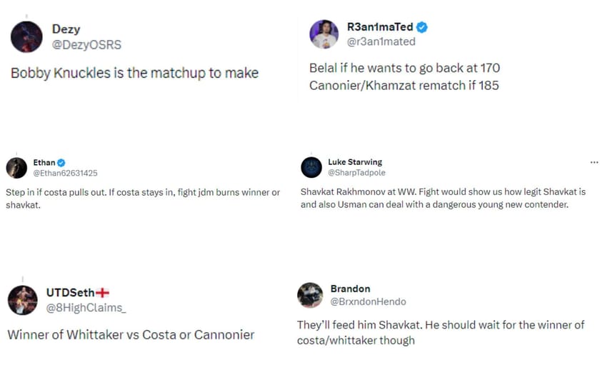Click the @SharpTadpole handle

coord(356,173)
